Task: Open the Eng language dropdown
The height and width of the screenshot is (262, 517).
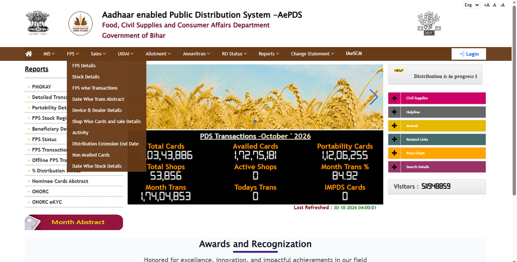Action: coord(471,5)
